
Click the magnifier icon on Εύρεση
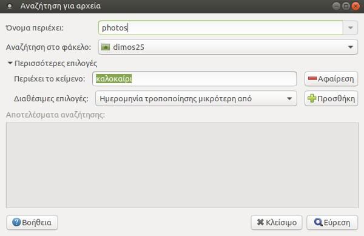coord(318,222)
